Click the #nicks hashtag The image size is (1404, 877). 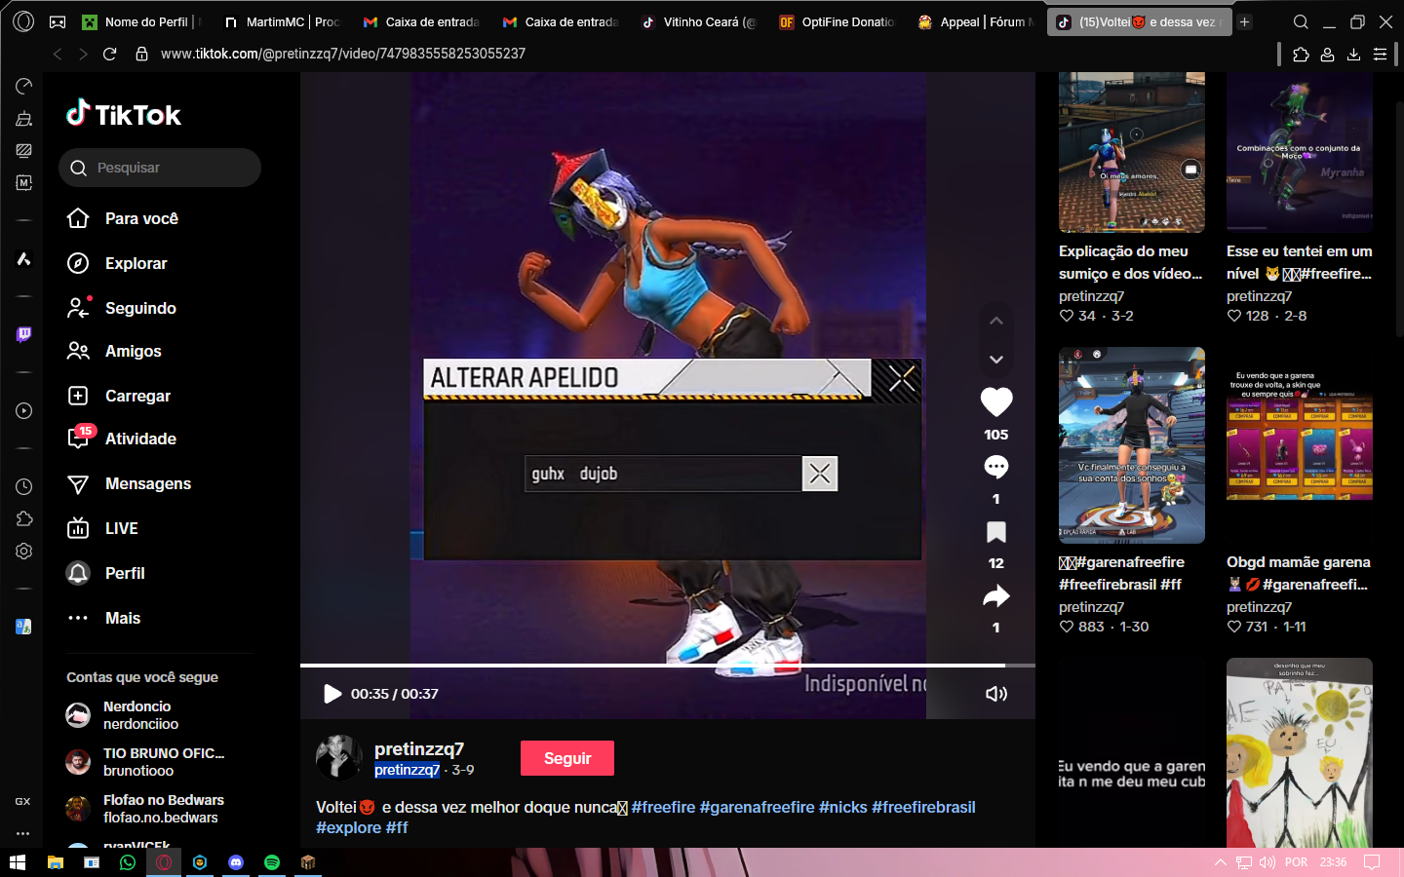(842, 807)
